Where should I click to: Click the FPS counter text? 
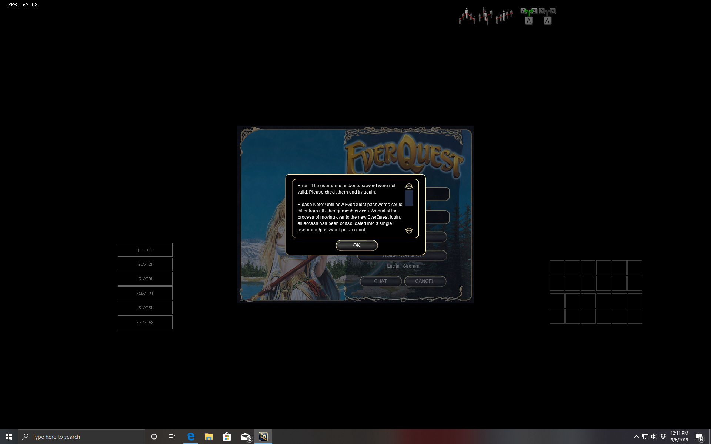coord(23,5)
